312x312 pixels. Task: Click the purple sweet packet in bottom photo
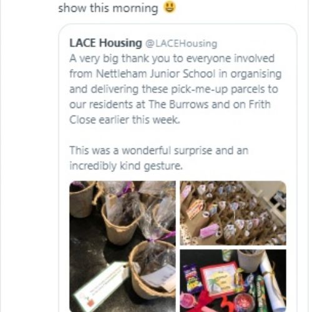click(192, 278)
